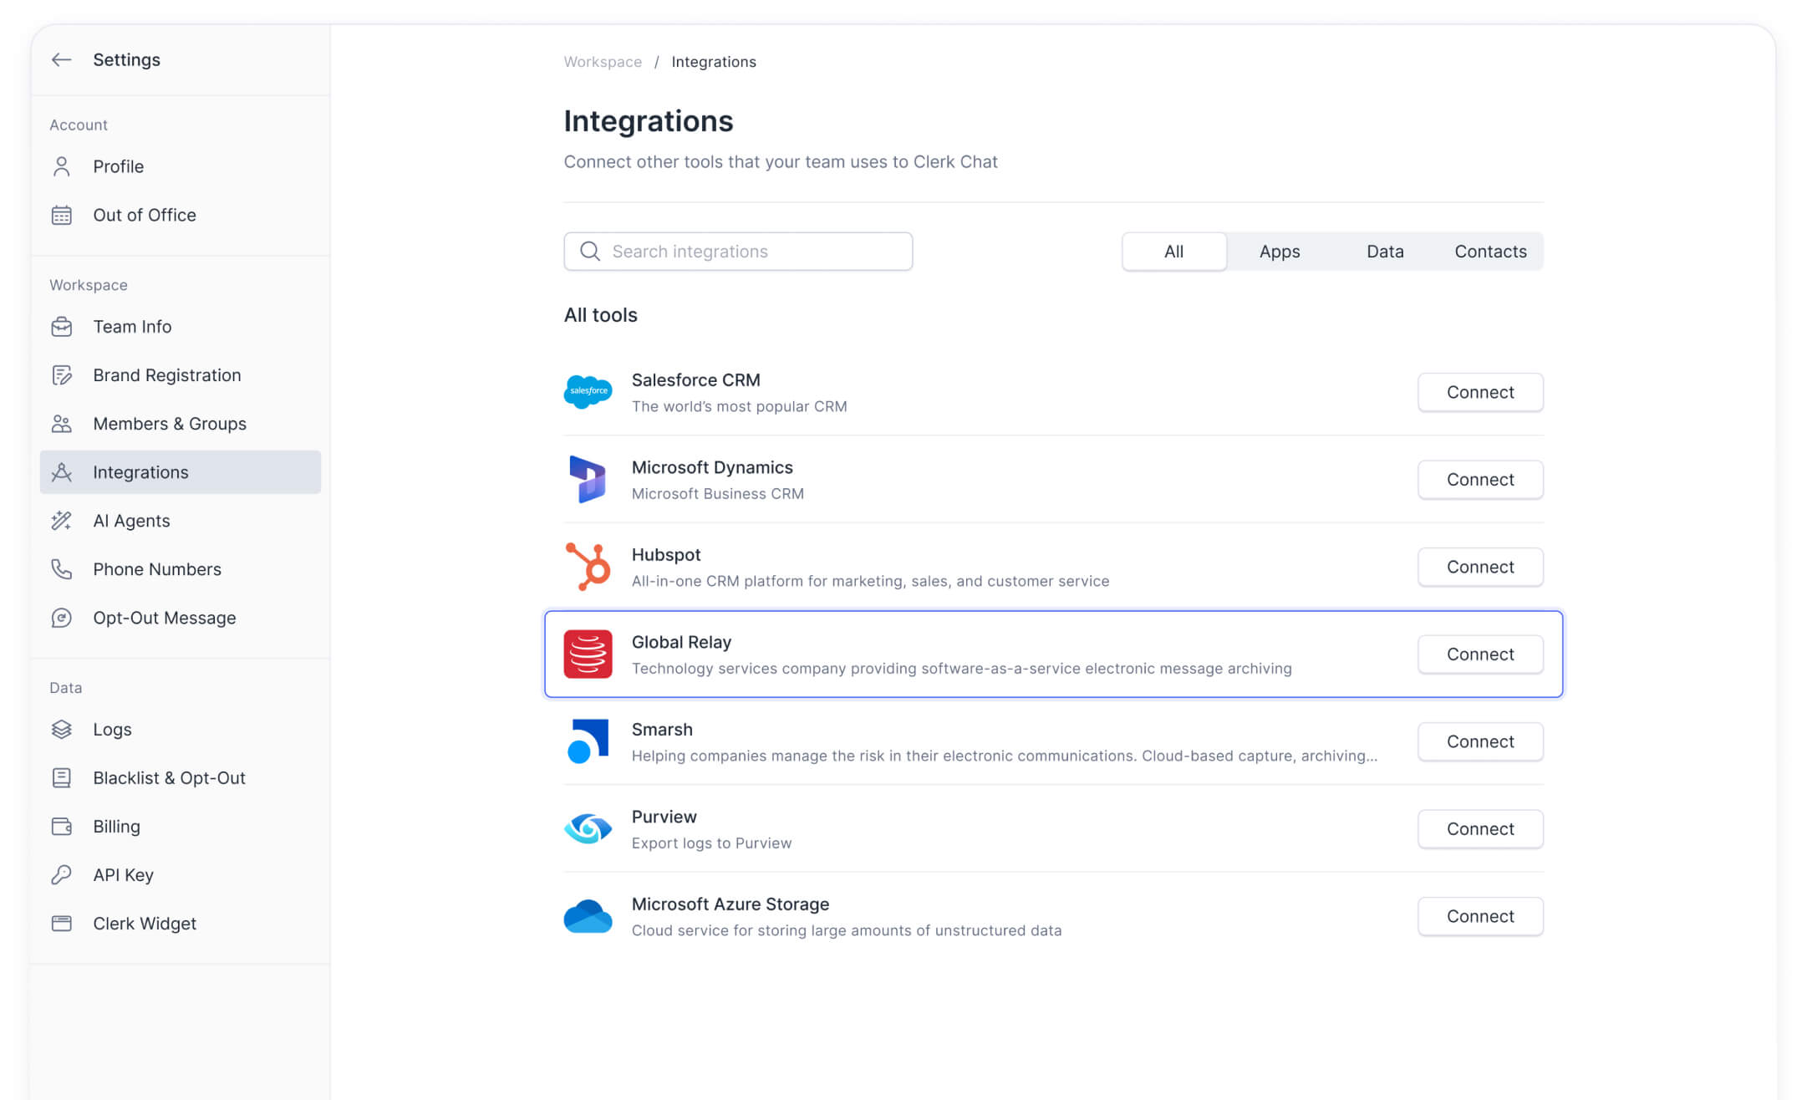Connect Global Relay

click(1480, 654)
